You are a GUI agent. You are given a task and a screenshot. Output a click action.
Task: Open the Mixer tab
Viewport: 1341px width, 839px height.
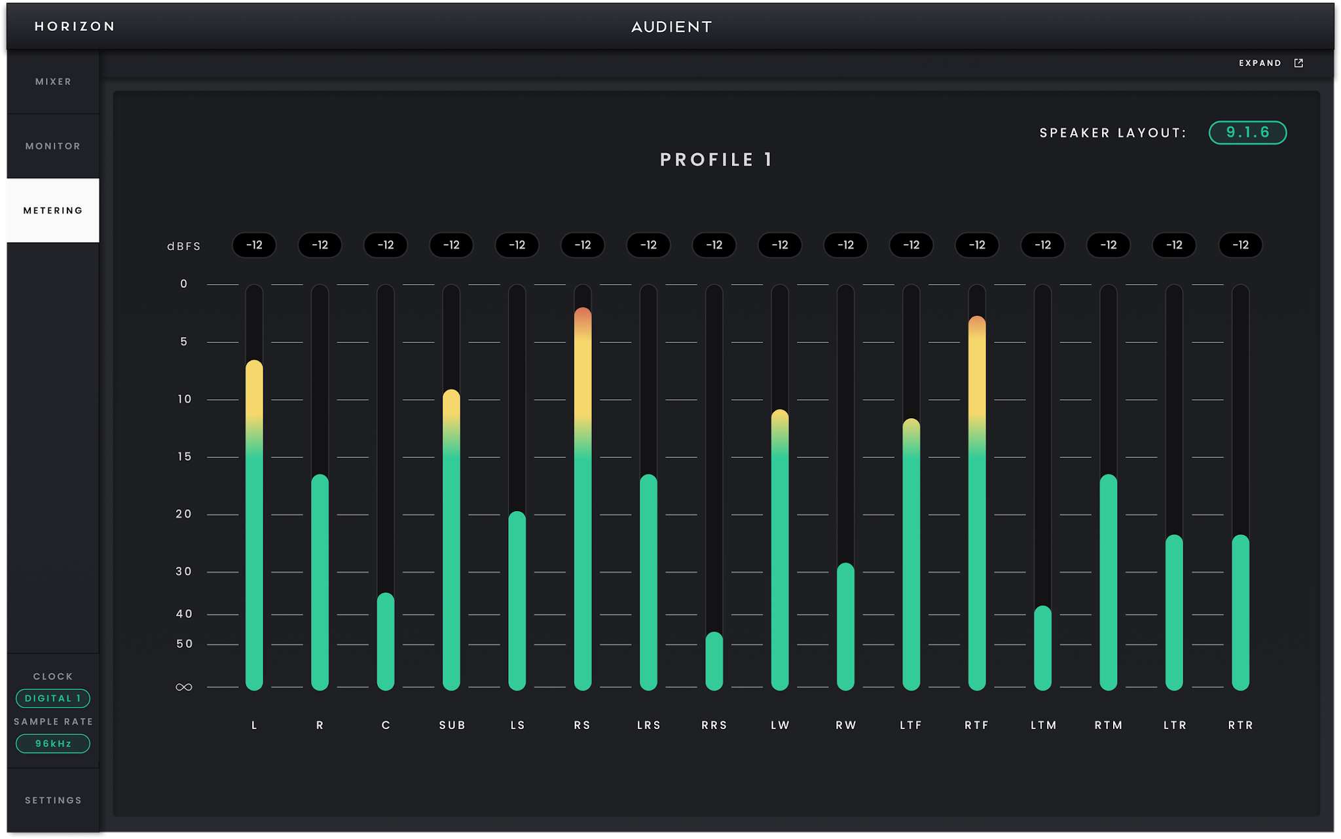(53, 82)
